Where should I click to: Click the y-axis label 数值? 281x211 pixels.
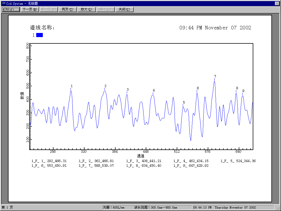22,96
